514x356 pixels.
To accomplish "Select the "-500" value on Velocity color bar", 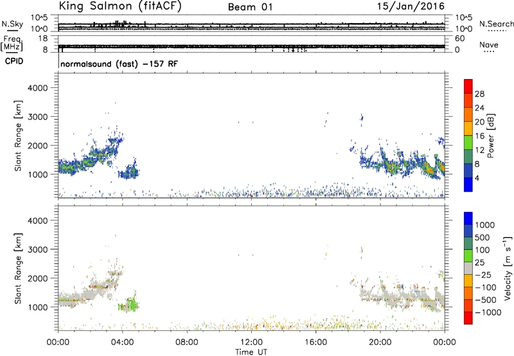I will click(x=486, y=299).
